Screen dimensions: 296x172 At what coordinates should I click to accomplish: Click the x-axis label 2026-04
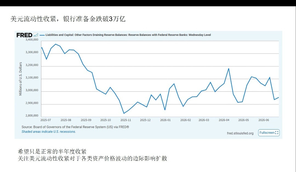pos(224,120)
